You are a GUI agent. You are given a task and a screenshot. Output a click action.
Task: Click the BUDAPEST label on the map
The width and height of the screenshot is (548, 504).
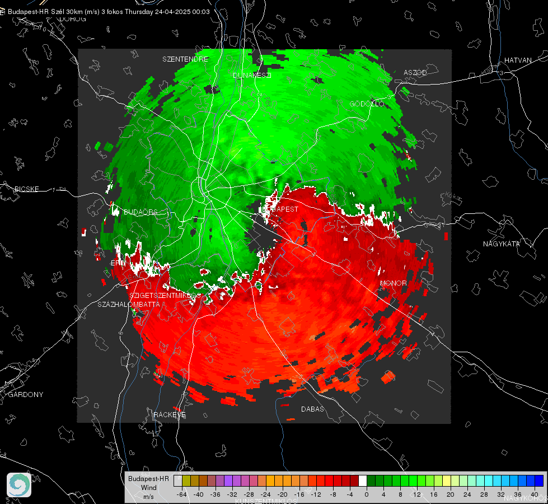pos(280,209)
